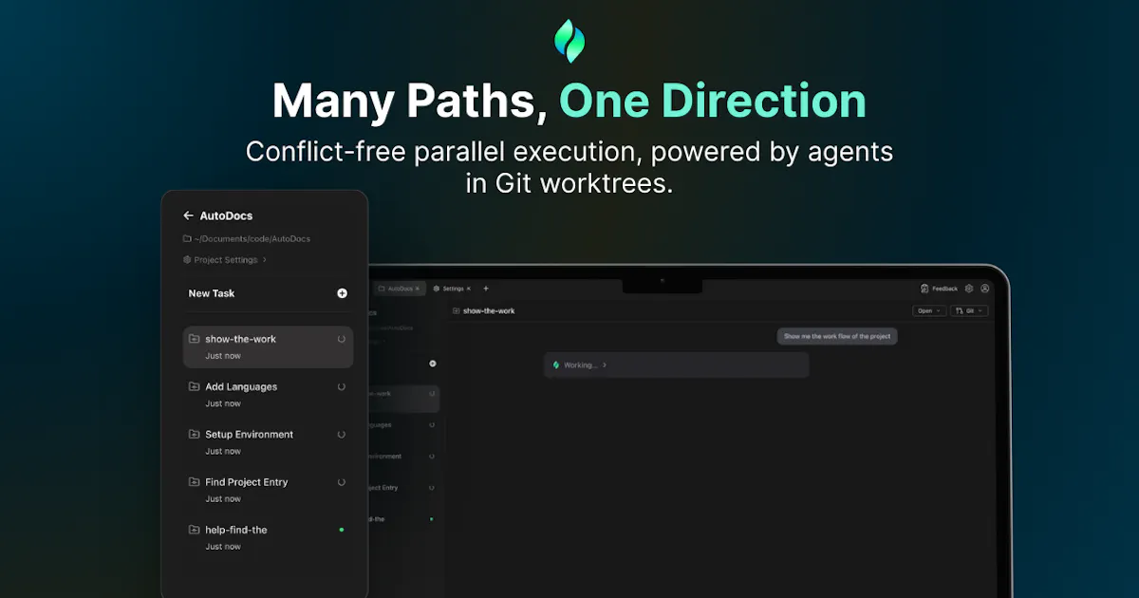Close the AutoDocs tab
The image size is (1139, 598).
tap(418, 289)
